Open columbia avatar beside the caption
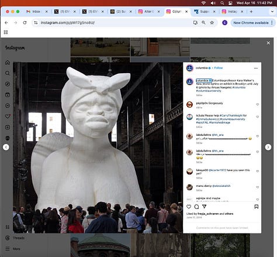Image resolution: width=277 pixels, height=257 pixels. tap(190, 81)
